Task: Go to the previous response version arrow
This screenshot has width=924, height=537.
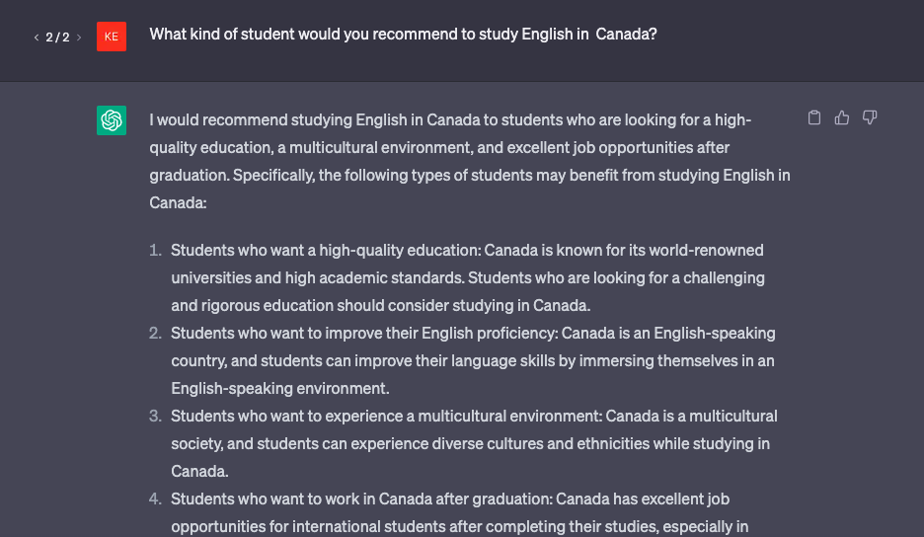Action: [37, 38]
